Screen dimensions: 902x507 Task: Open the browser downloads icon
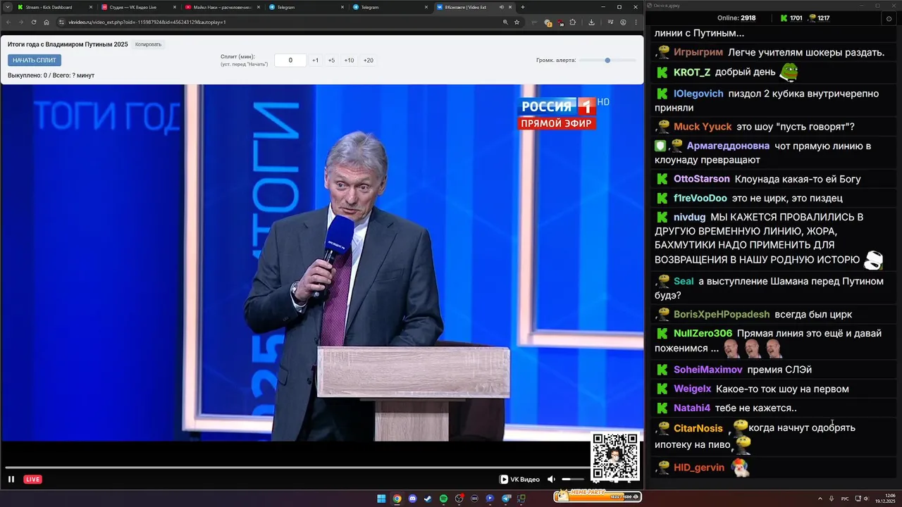591,22
